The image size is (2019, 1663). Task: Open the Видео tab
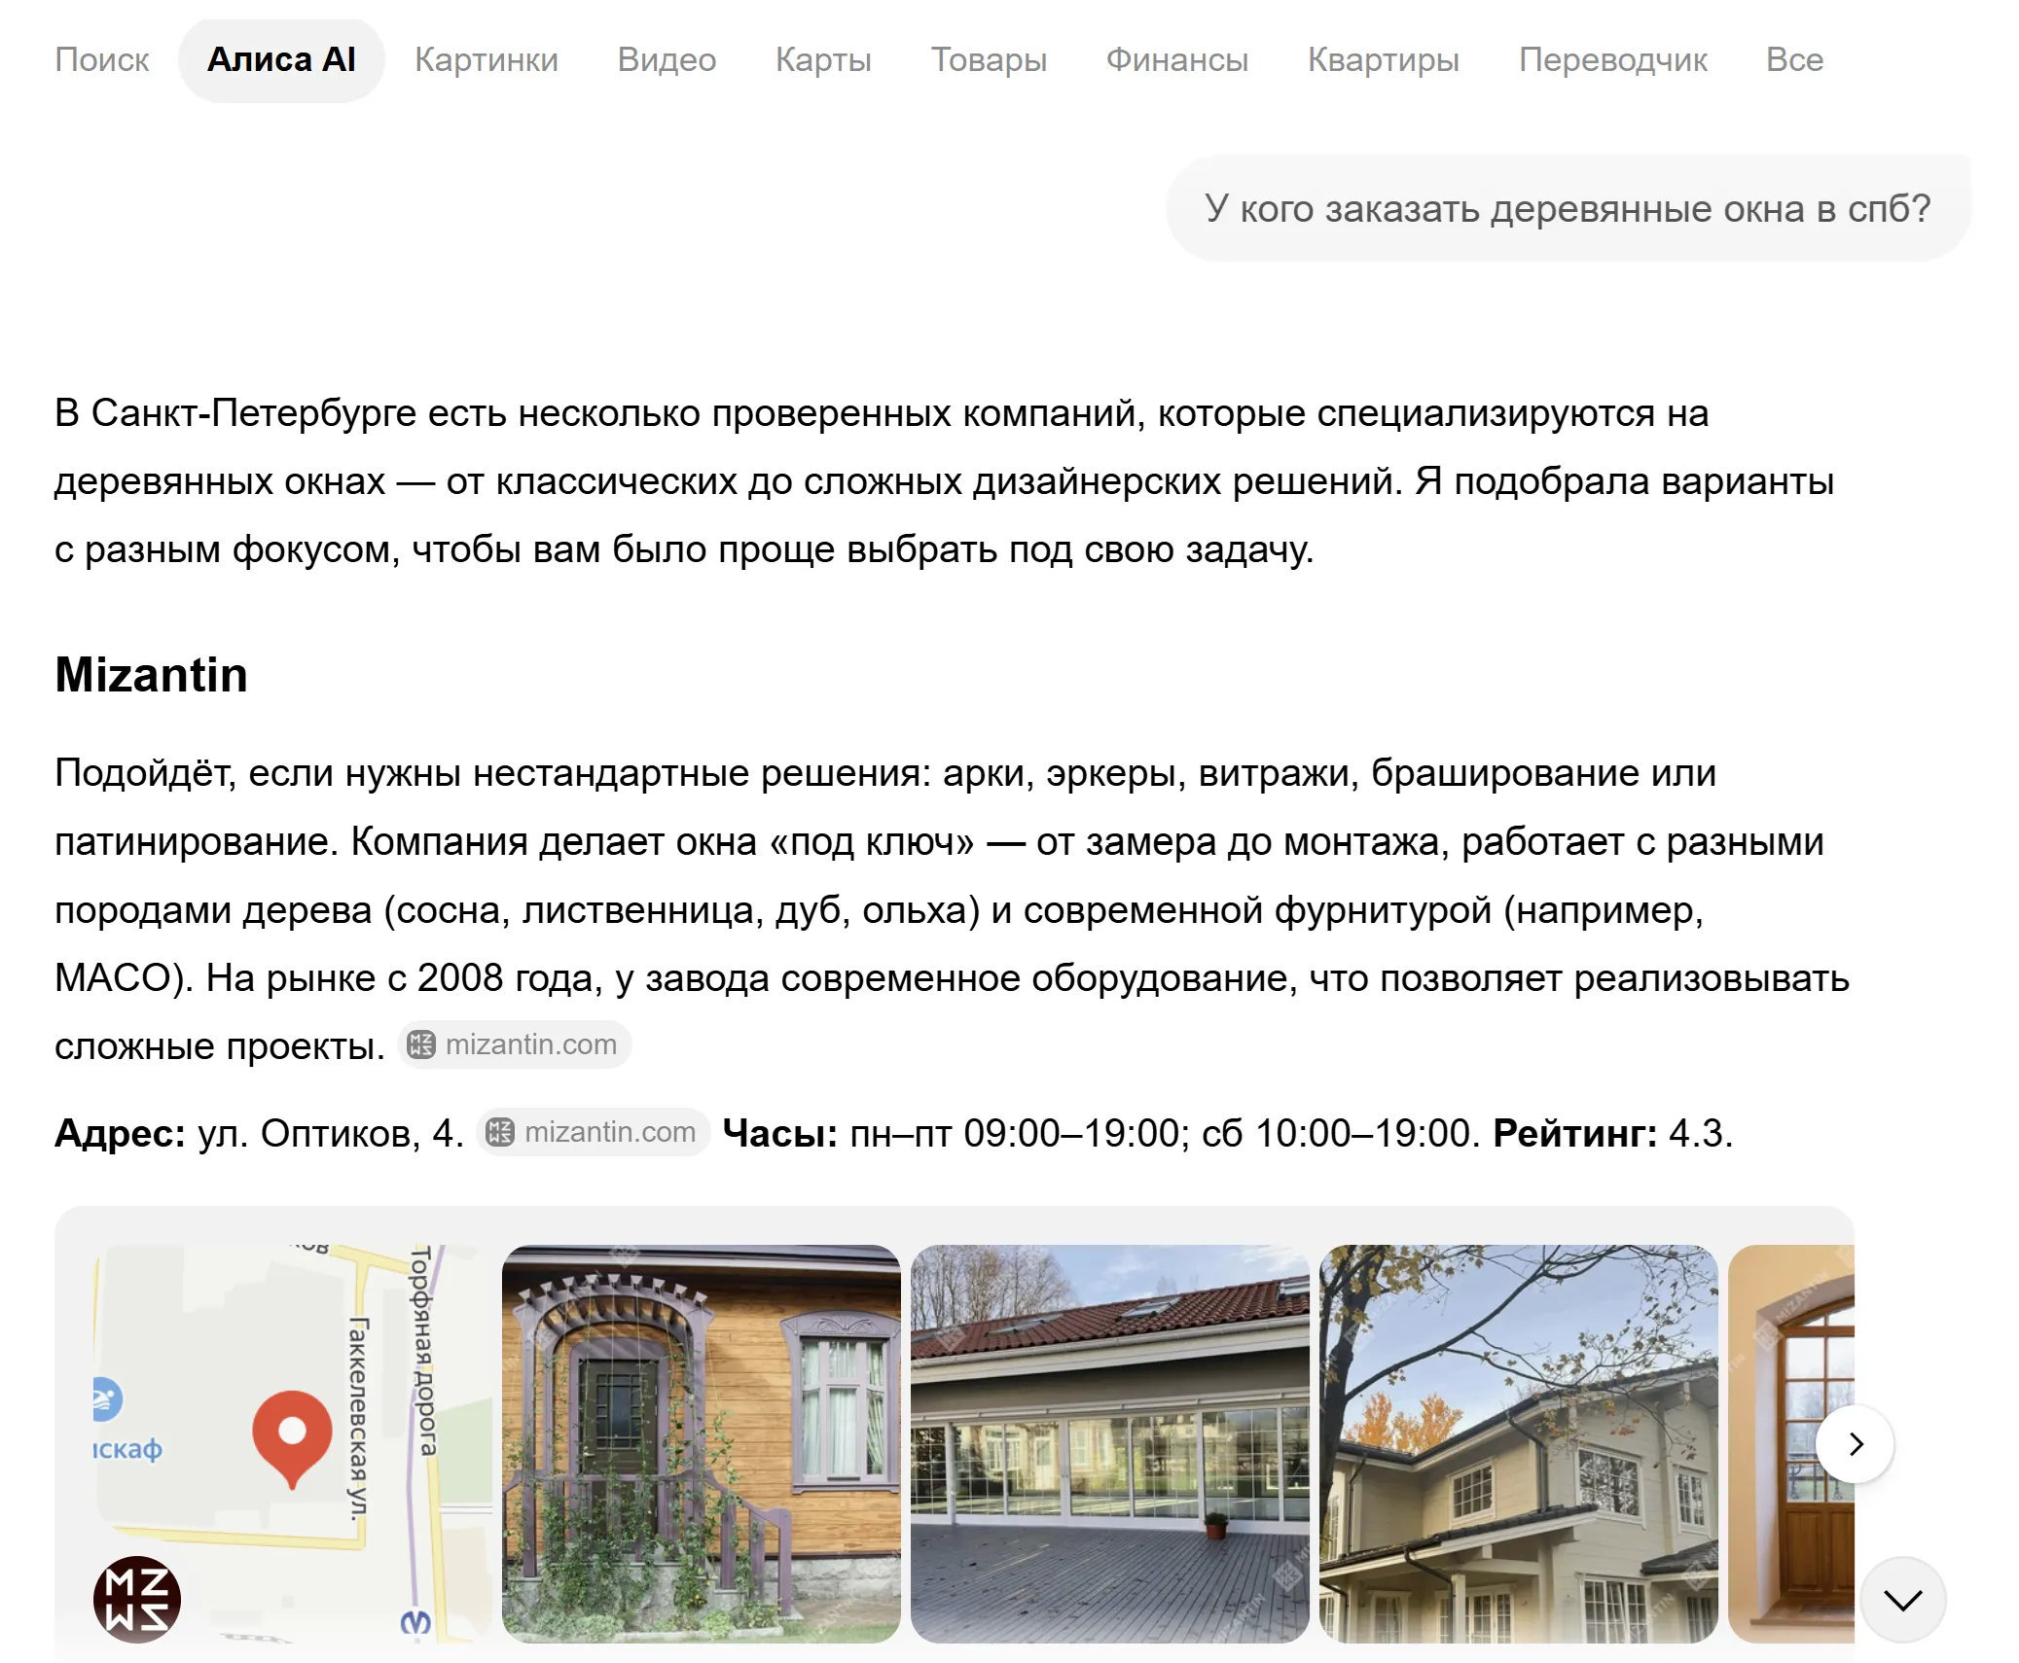pyautogui.click(x=667, y=60)
